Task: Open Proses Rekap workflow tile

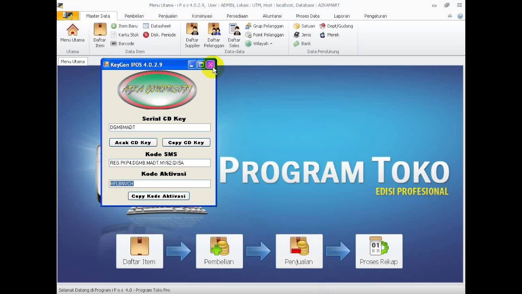Action: point(379,251)
